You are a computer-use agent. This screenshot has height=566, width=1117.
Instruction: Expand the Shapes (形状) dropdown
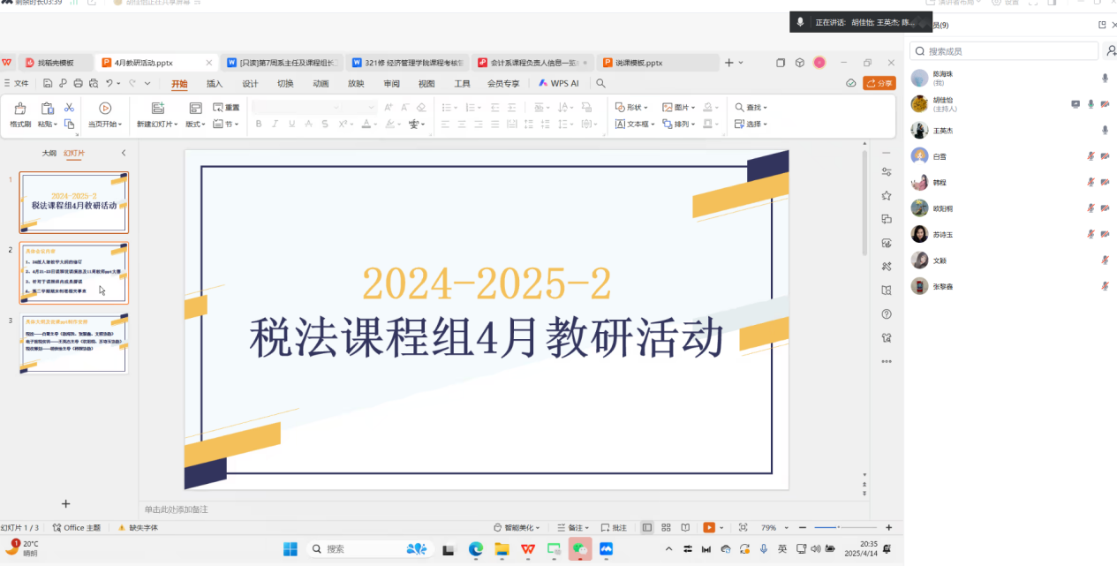[x=632, y=108]
